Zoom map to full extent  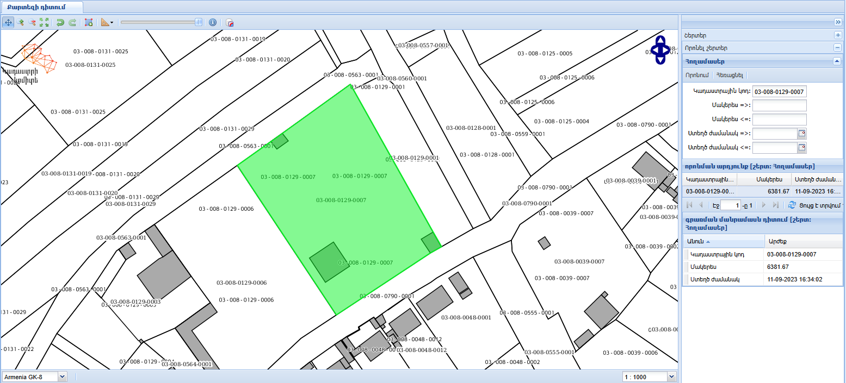(45, 22)
